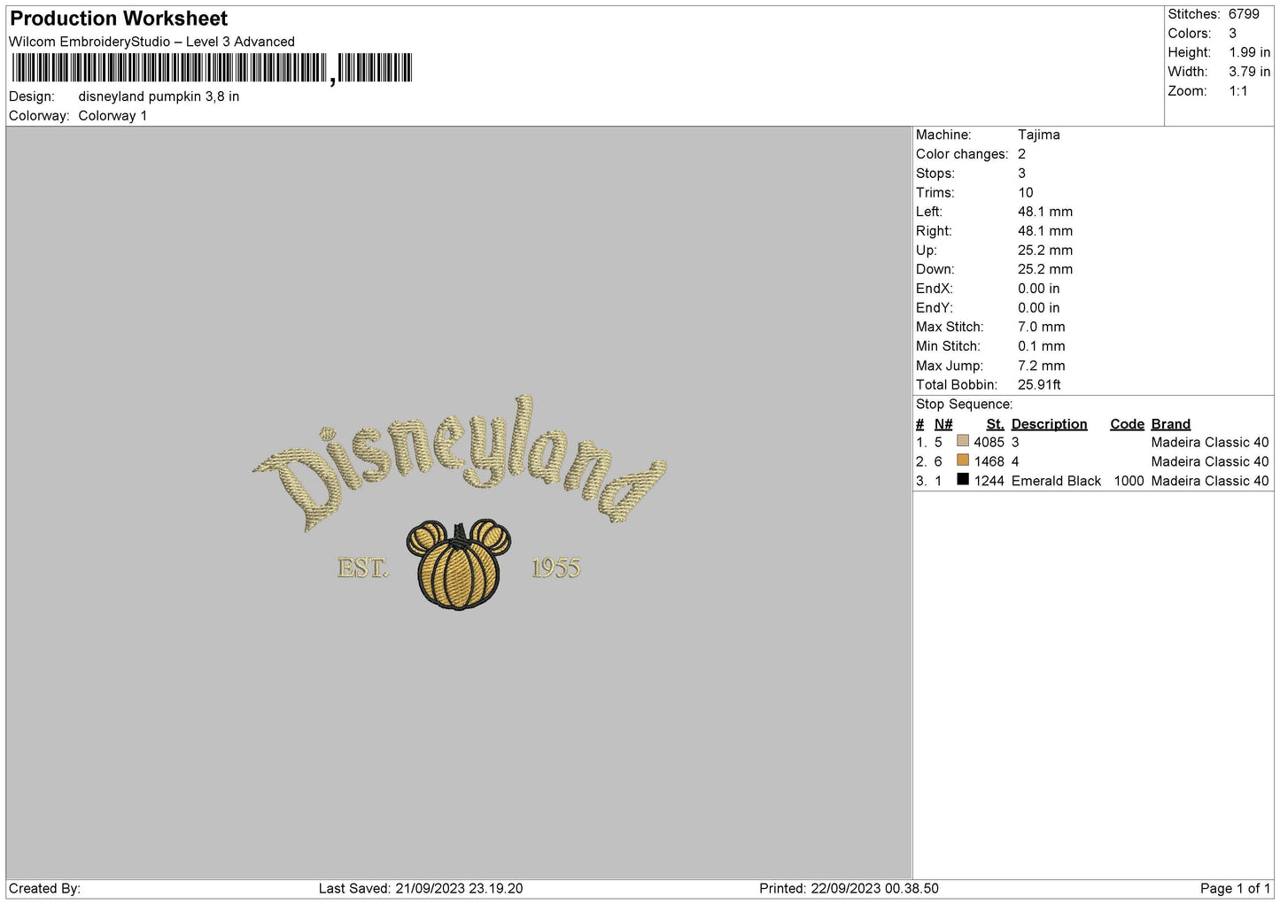
Task: Click the Production Worksheet title
Action: (119, 19)
